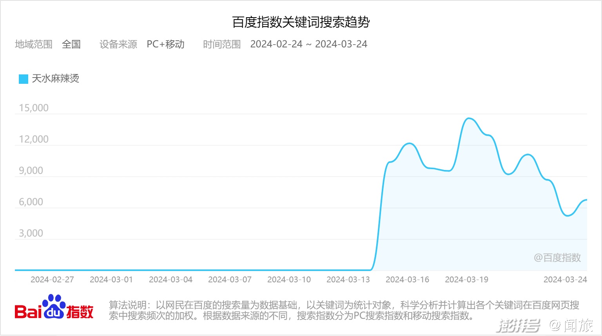Open the 2024-02-24 ~ 2024-03-24 date range
This screenshot has height=336, width=602.
(x=308, y=44)
